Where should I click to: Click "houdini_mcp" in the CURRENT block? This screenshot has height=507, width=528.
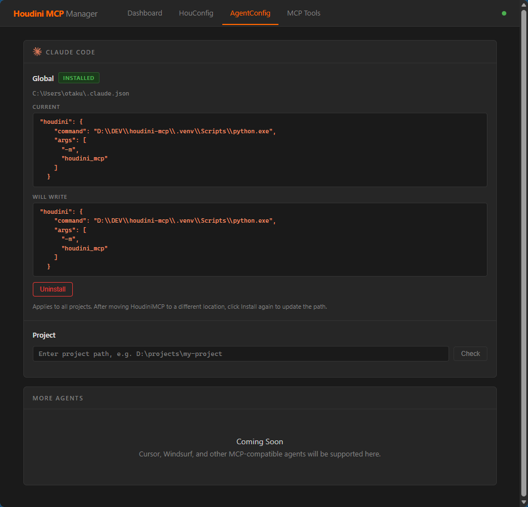tap(84, 158)
